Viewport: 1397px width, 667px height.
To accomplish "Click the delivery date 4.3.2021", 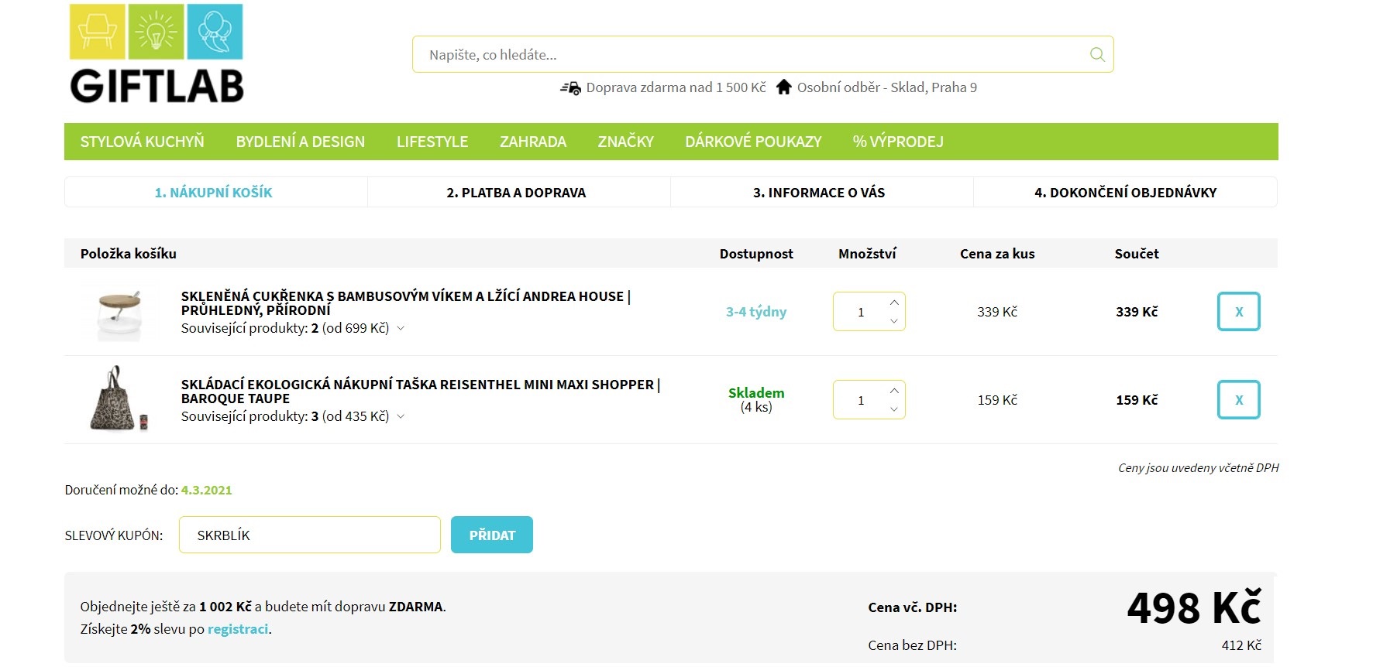I will click(x=206, y=490).
